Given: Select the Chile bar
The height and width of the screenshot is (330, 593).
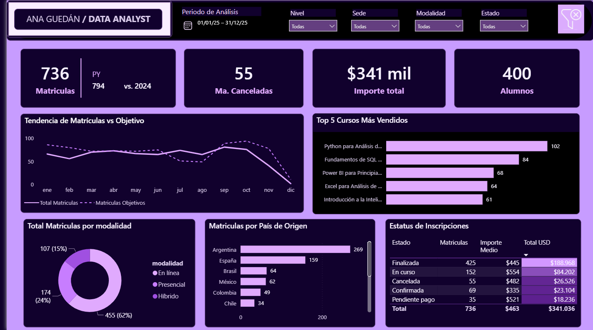Looking at the screenshot, I should click(x=247, y=303).
